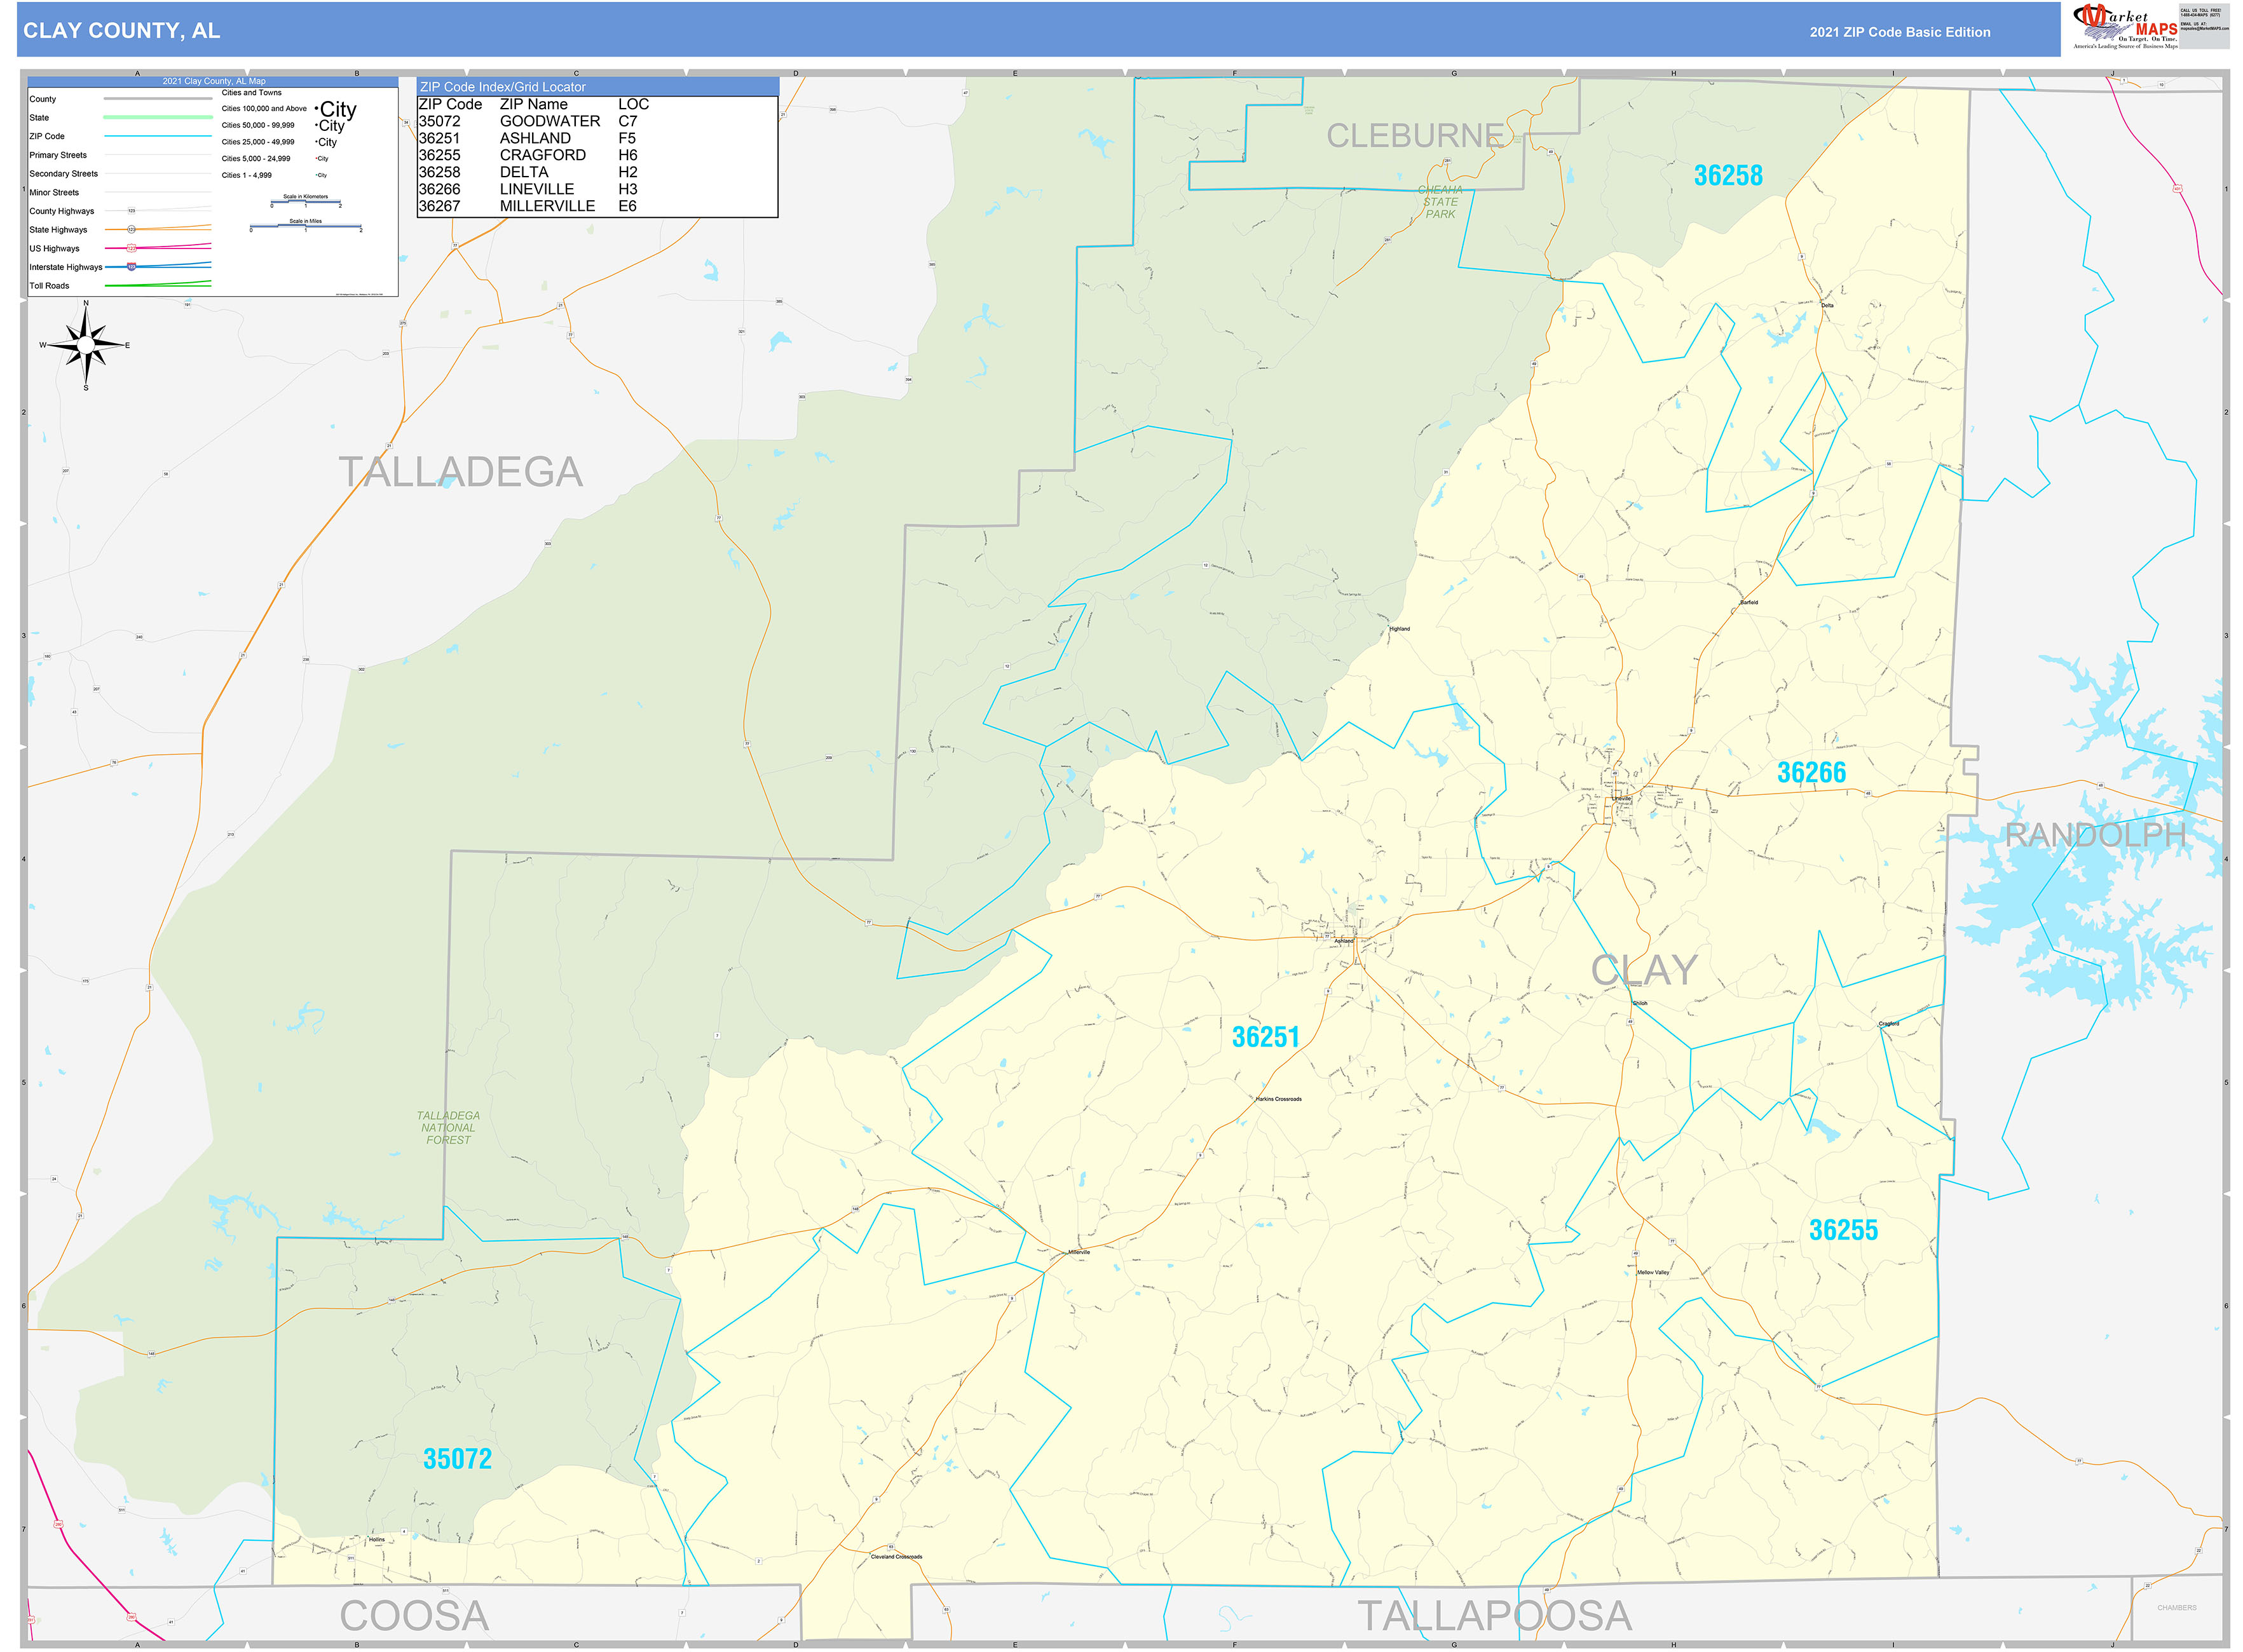
Task: Open the Cities and Towns legend section
Action: coord(252,92)
